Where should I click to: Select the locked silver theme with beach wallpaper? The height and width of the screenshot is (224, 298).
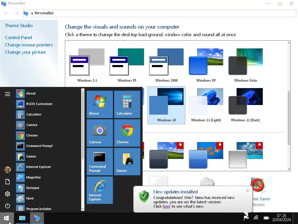click(245, 155)
